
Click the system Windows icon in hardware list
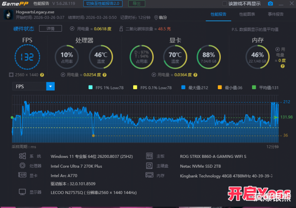click(x=22, y=156)
